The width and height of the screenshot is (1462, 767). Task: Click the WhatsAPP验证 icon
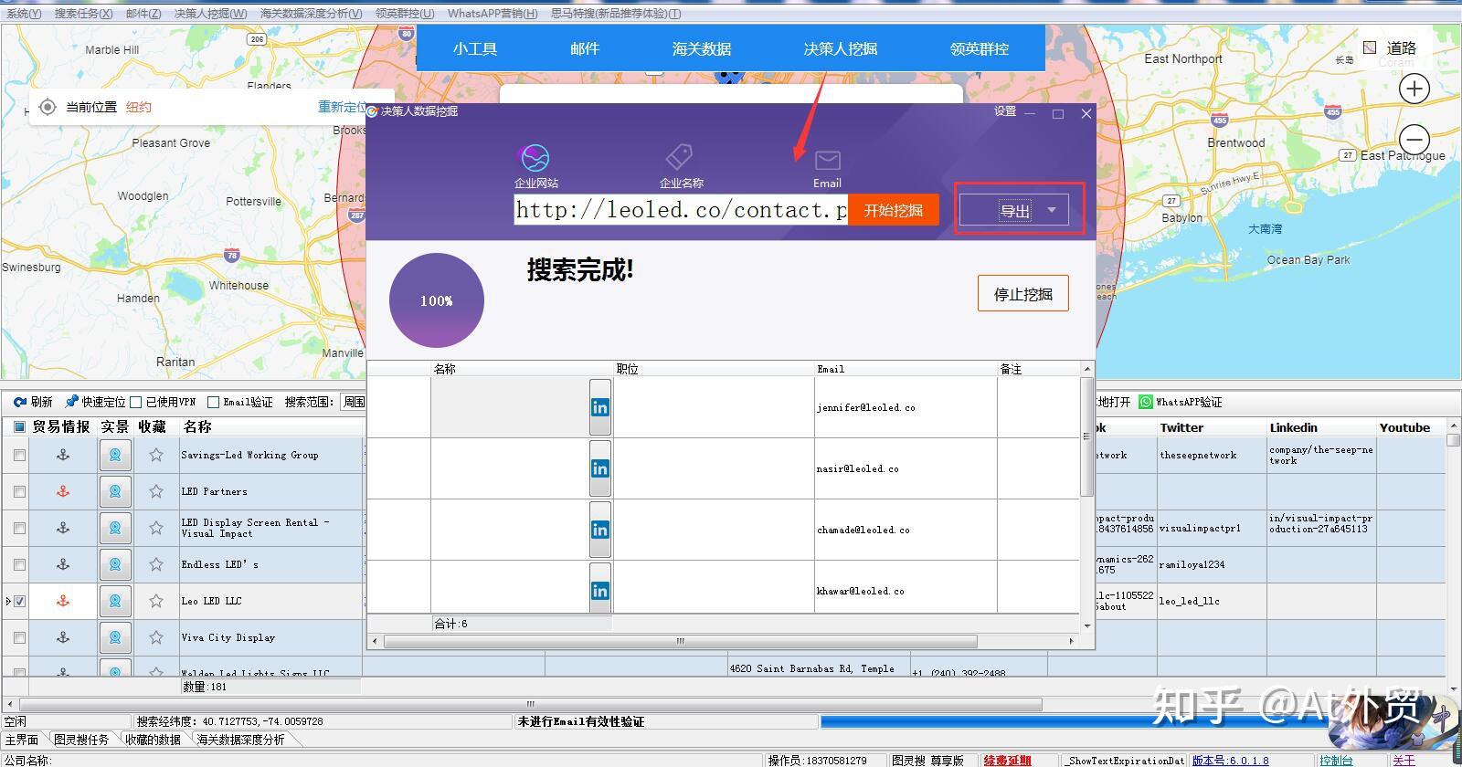[1146, 402]
